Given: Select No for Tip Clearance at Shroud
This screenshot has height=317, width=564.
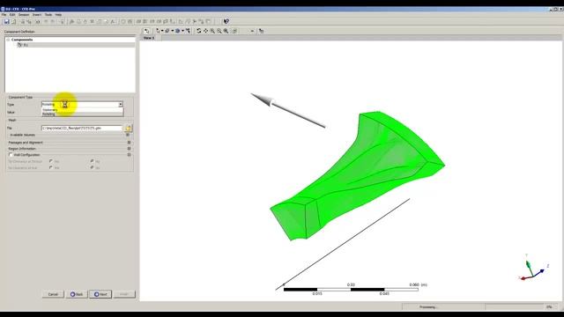Looking at the screenshot, I should coord(92,161).
